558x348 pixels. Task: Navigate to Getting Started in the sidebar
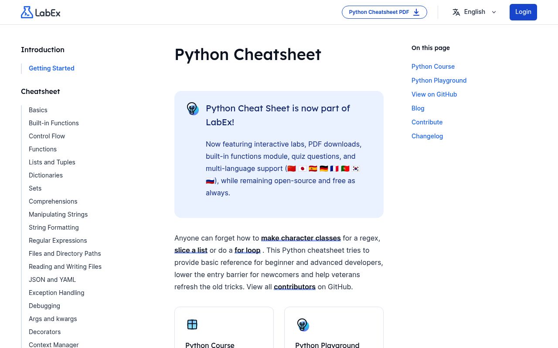[51, 68]
